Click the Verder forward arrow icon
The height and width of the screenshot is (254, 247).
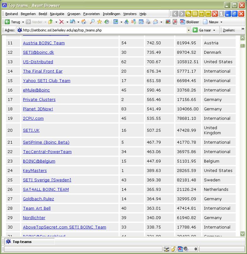coord(28,22)
